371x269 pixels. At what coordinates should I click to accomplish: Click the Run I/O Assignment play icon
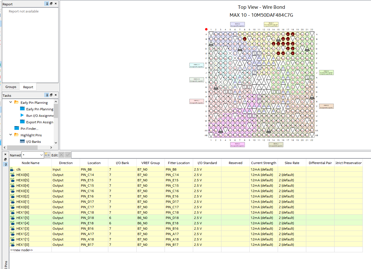point(22,115)
